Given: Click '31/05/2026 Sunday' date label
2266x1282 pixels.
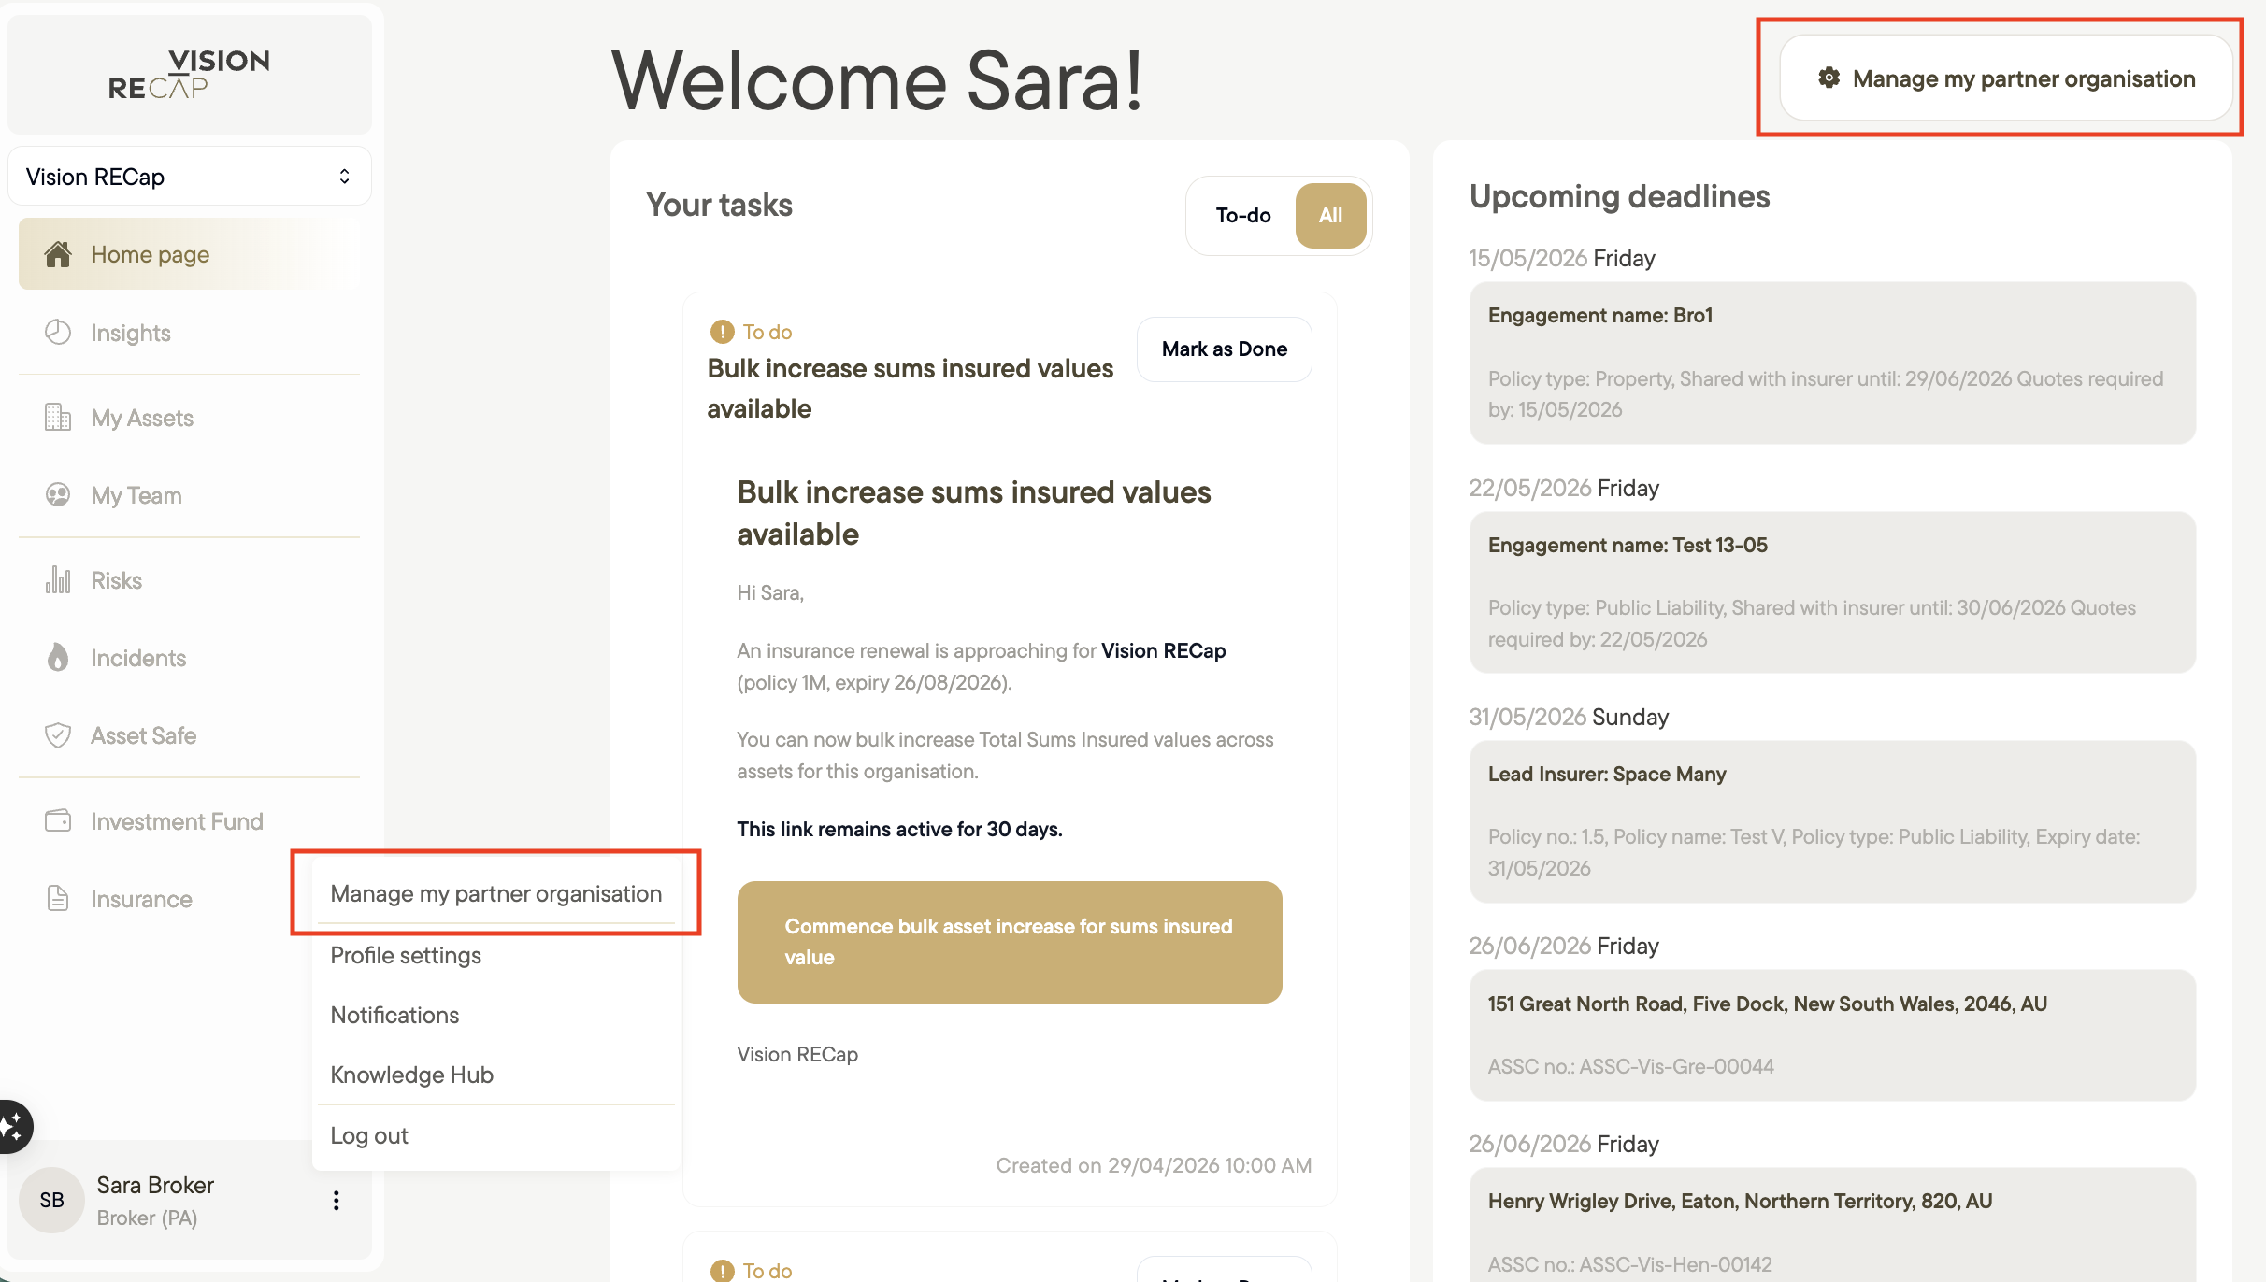Looking at the screenshot, I should (x=1568, y=717).
